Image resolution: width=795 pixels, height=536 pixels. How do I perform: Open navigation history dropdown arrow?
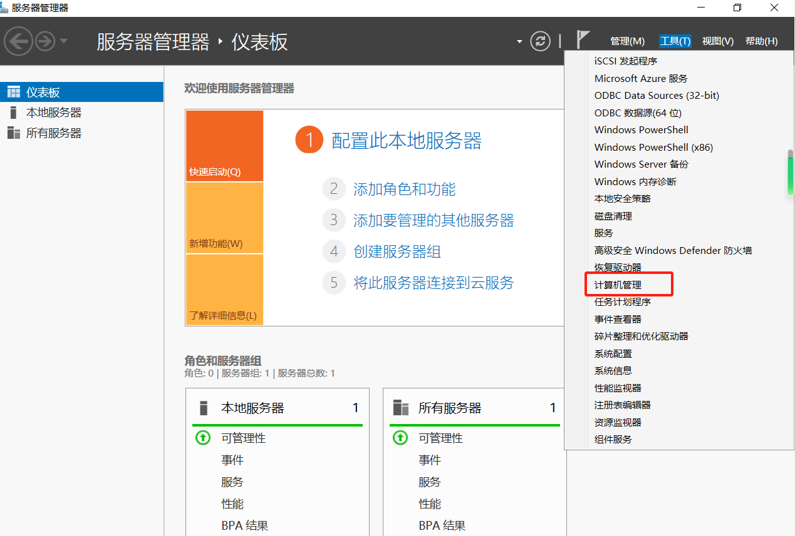click(63, 42)
